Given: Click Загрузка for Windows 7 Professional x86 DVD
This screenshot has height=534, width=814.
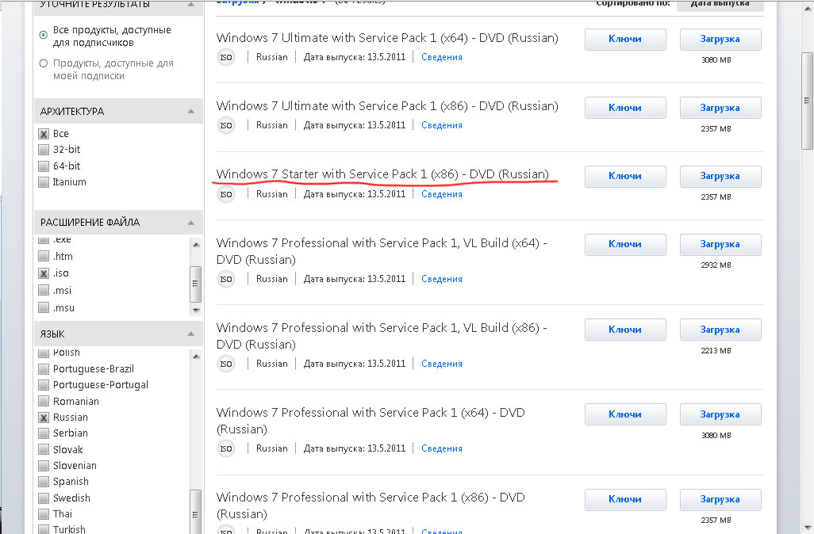Looking at the screenshot, I should (x=720, y=499).
